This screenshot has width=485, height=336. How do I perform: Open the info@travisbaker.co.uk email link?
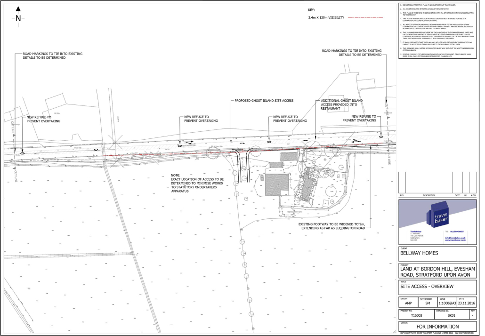pyautogui.click(x=455, y=237)
